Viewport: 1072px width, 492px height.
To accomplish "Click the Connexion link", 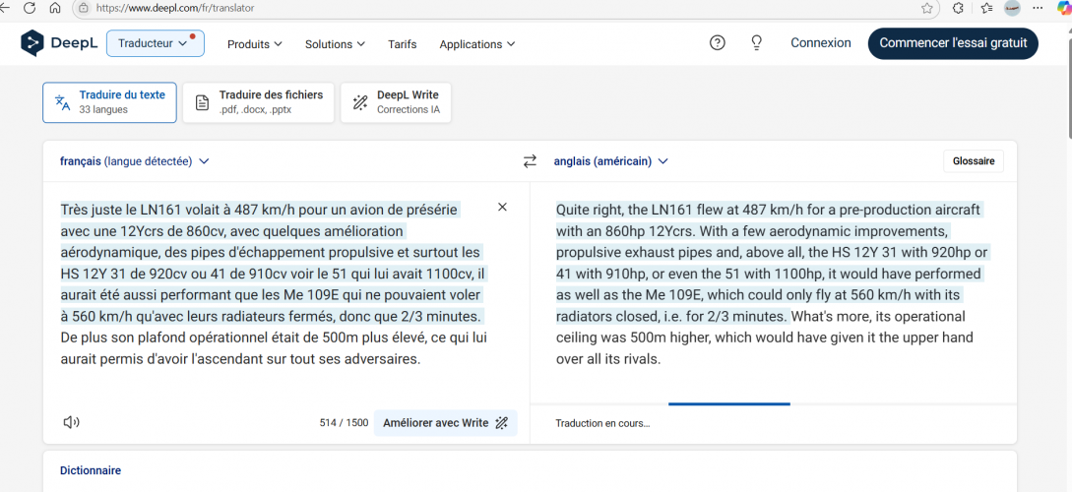I will (x=820, y=43).
